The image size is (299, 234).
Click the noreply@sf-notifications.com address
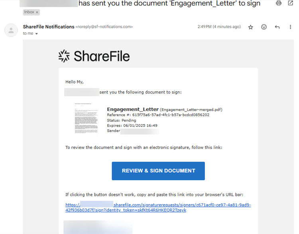tap(104, 27)
